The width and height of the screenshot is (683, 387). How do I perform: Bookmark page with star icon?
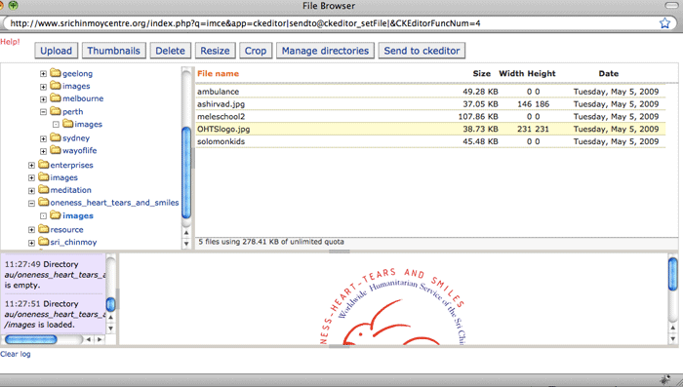coord(664,23)
